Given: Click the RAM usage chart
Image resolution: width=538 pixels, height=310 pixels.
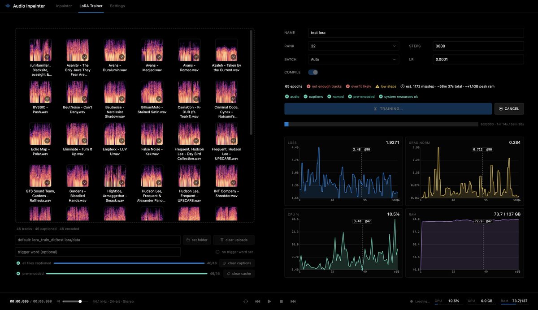Looking at the screenshot, I should (x=464, y=243).
